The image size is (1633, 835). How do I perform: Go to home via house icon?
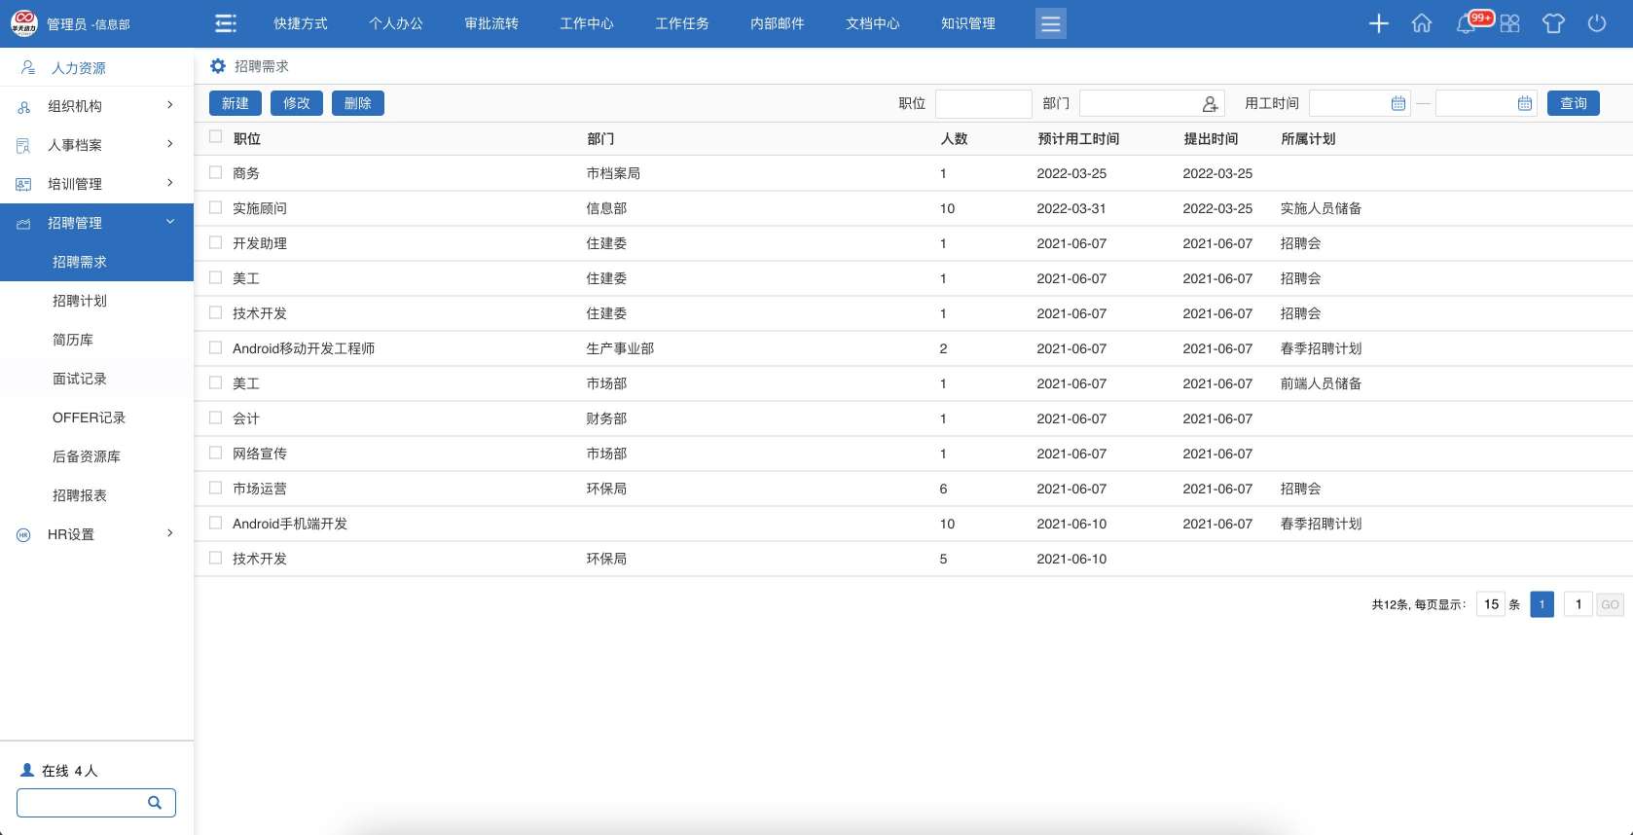[x=1421, y=23]
